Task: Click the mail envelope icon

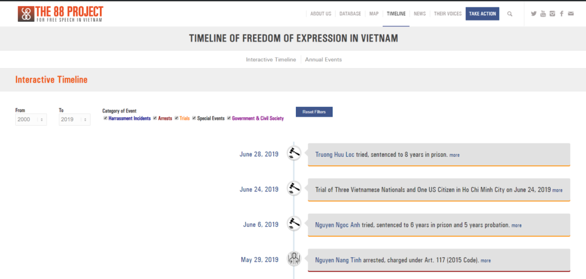Action: click(x=571, y=14)
